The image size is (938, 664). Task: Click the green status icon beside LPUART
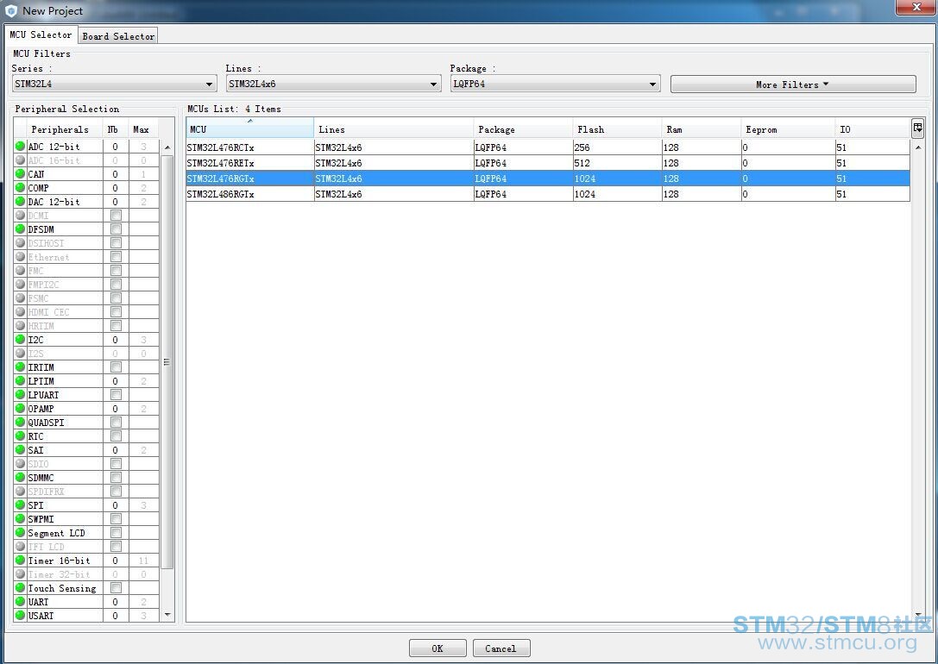click(21, 394)
